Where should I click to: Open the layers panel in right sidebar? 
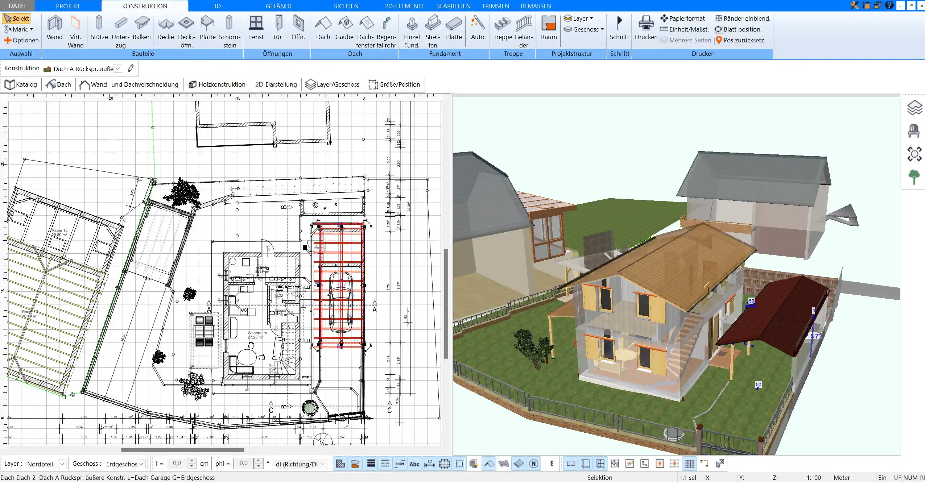click(914, 108)
